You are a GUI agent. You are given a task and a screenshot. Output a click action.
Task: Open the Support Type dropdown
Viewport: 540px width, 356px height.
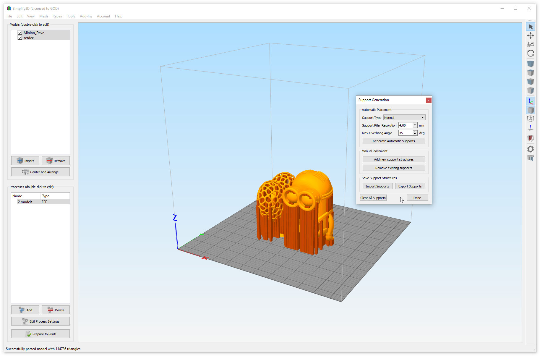pos(404,118)
